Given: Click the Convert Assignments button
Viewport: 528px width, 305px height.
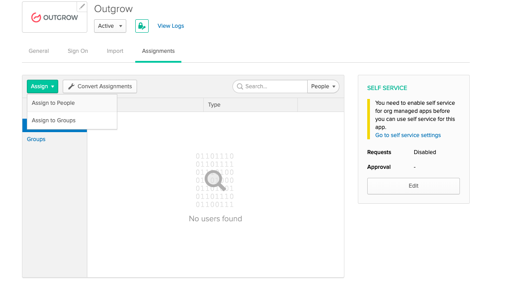Looking at the screenshot, I should 100,86.
